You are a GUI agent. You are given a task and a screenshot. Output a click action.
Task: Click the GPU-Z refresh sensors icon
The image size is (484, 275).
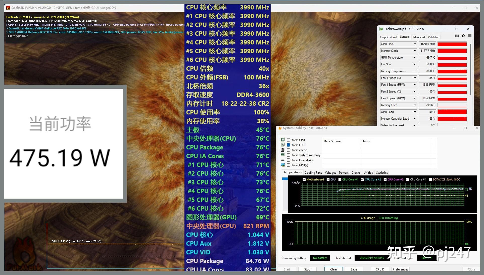(463, 36)
